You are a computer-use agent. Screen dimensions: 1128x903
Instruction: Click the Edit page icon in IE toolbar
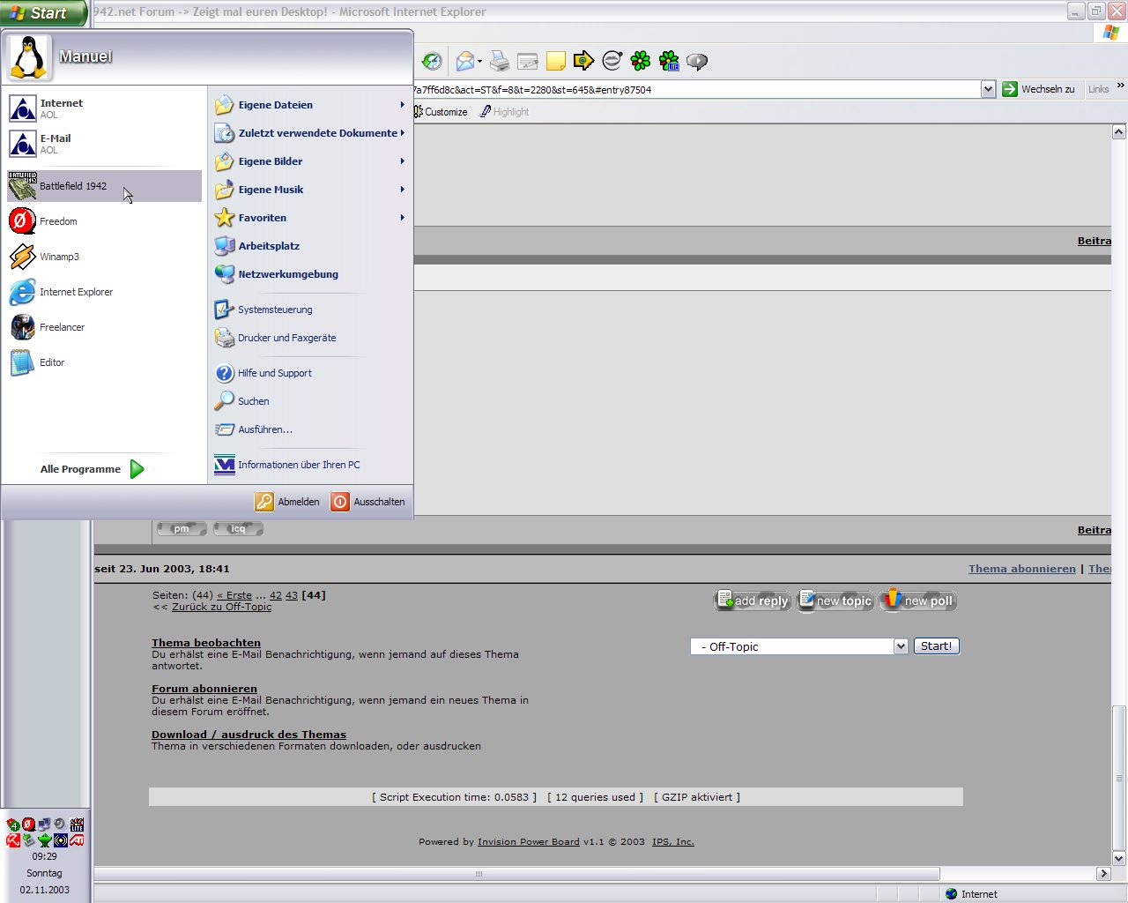coord(528,61)
